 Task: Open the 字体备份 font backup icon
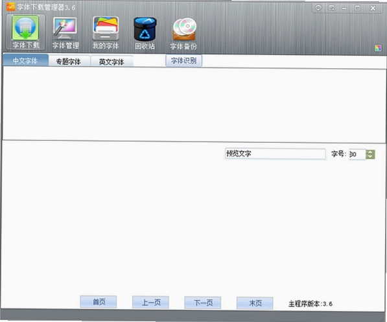(183, 34)
